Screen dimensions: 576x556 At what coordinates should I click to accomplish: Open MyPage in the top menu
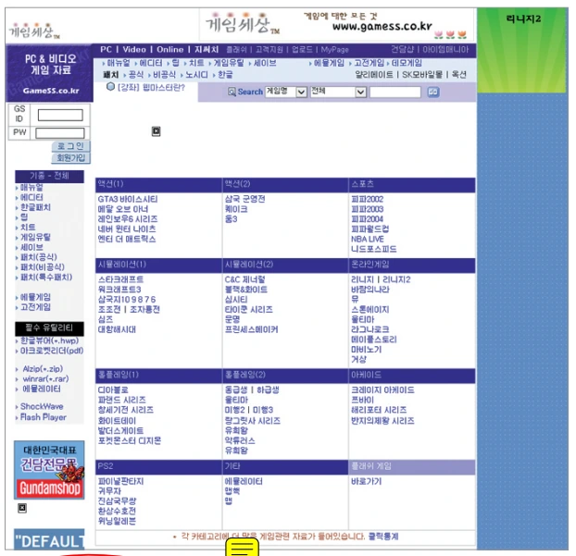click(334, 50)
